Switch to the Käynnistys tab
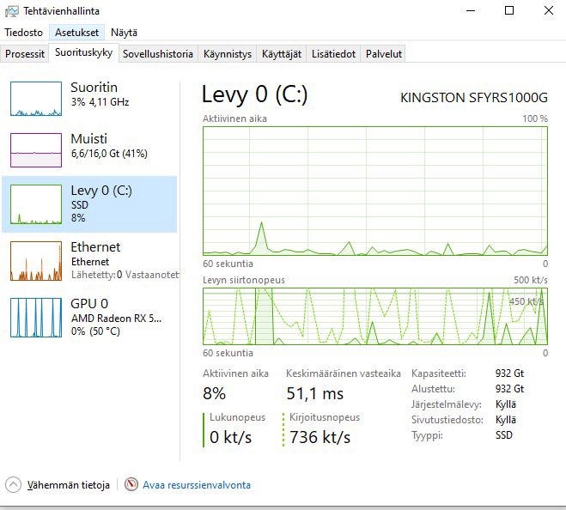 click(228, 53)
